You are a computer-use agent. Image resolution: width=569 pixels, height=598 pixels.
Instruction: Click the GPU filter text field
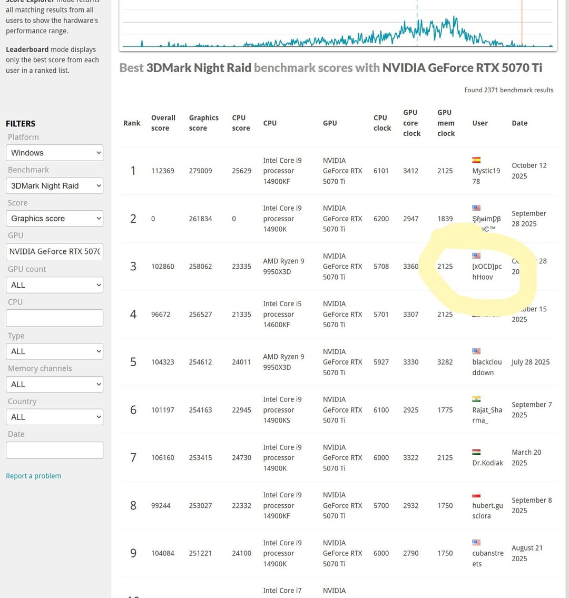coord(55,252)
